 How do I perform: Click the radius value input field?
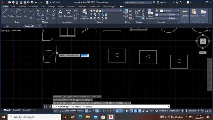coord(85,55)
